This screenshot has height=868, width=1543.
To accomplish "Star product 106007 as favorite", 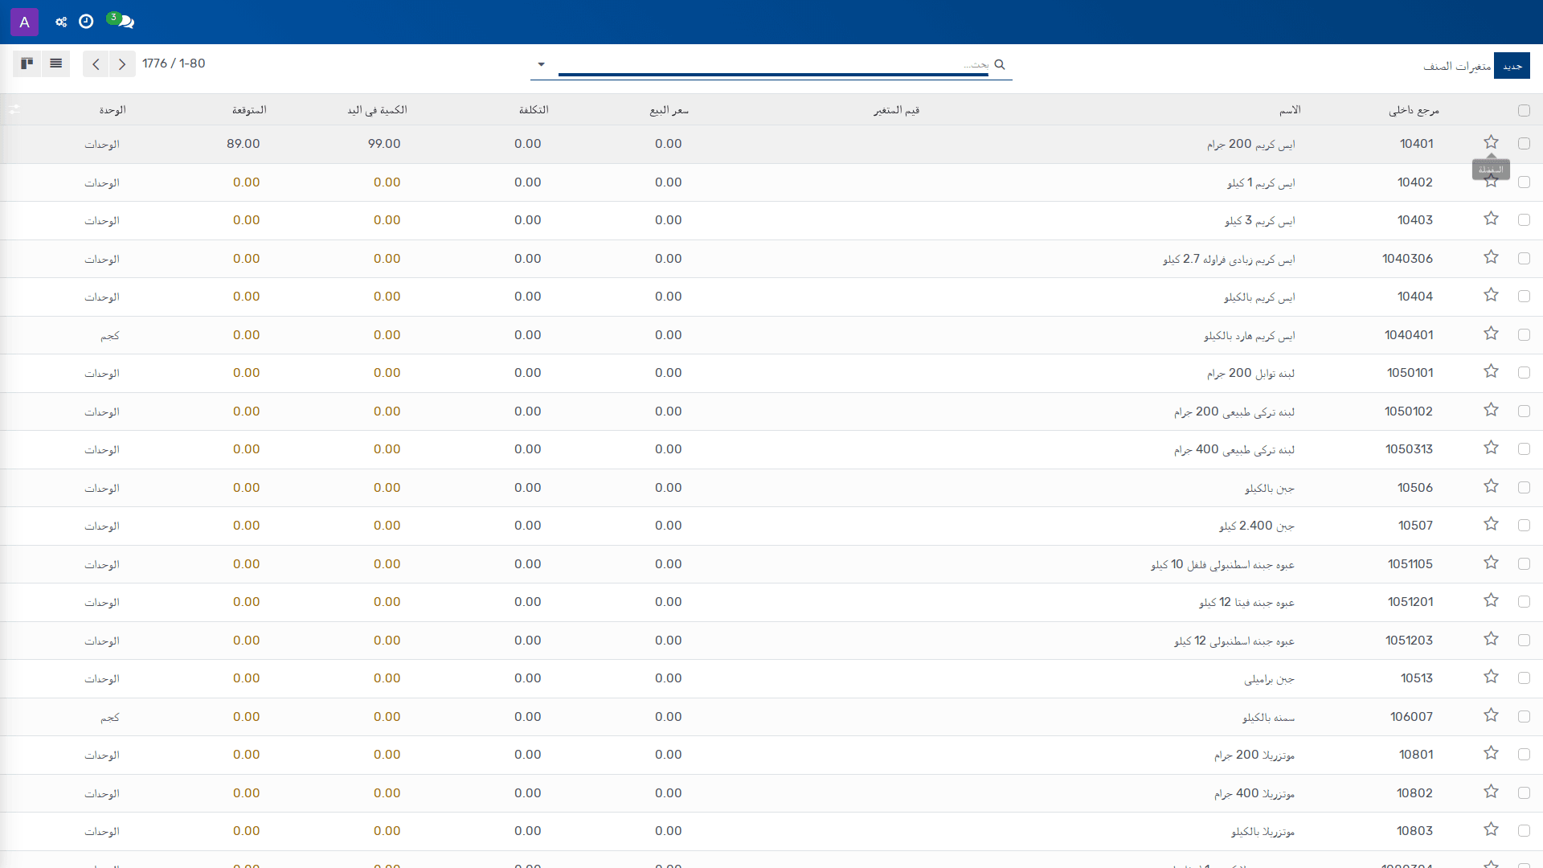I will (x=1491, y=715).
